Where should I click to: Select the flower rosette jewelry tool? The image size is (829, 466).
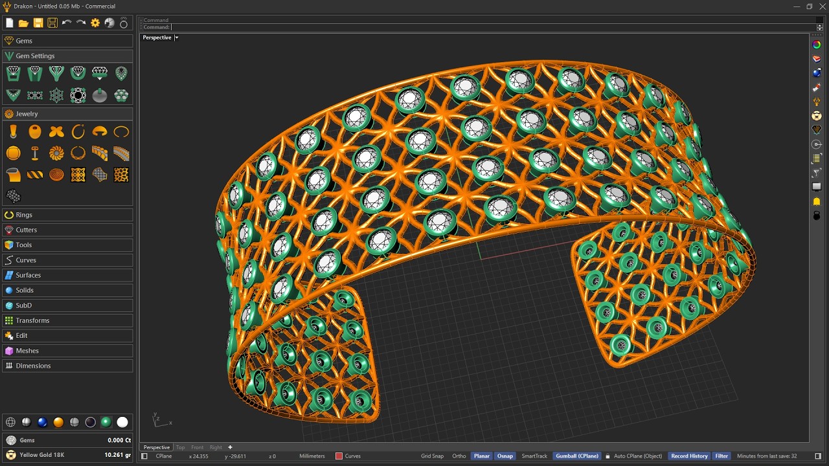click(x=56, y=153)
